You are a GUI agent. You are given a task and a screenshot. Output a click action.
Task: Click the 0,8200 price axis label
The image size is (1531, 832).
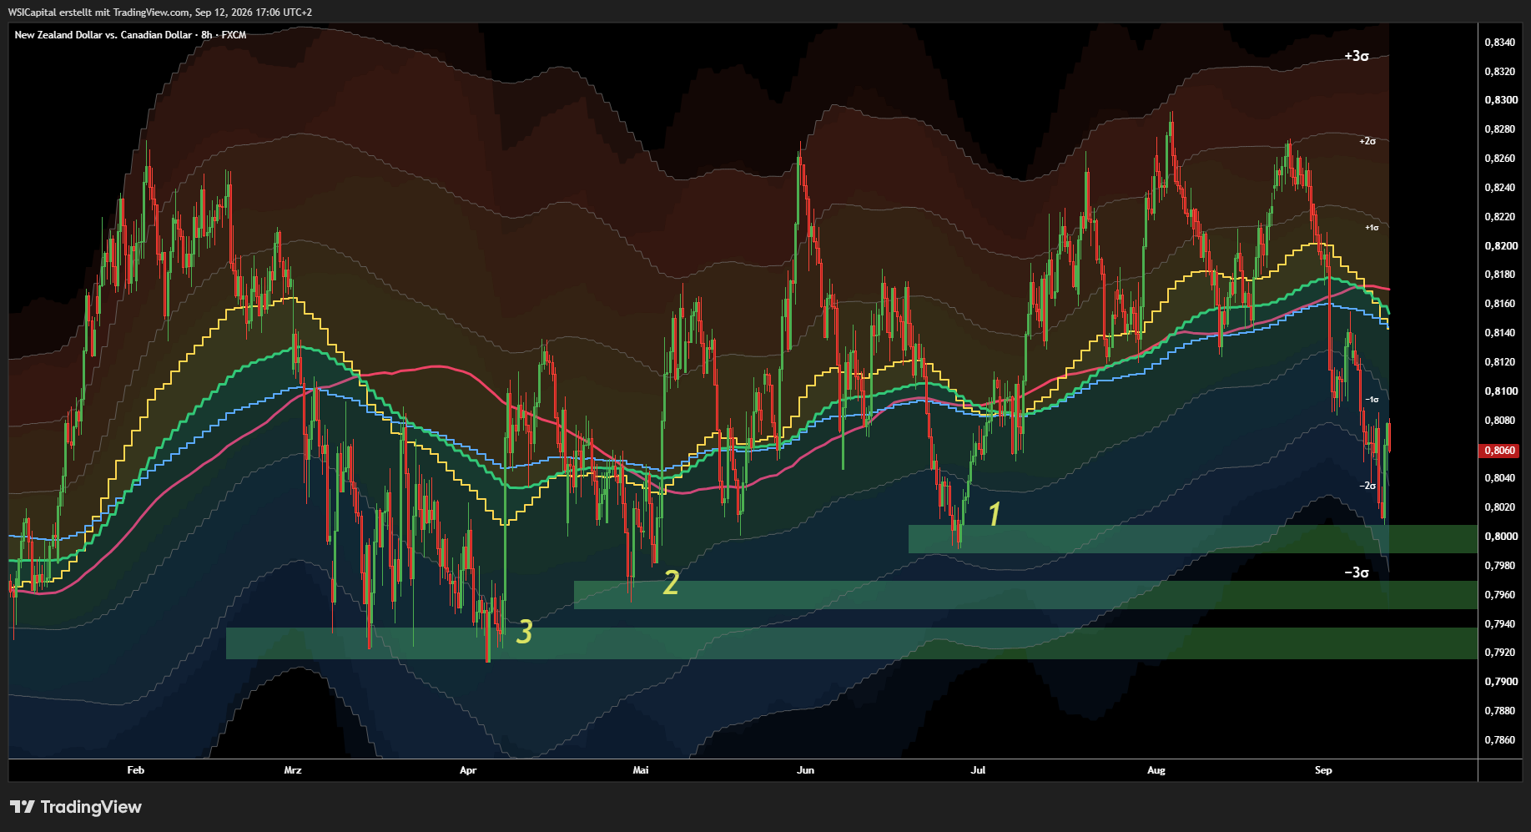pyautogui.click(x=1500, y=246)
